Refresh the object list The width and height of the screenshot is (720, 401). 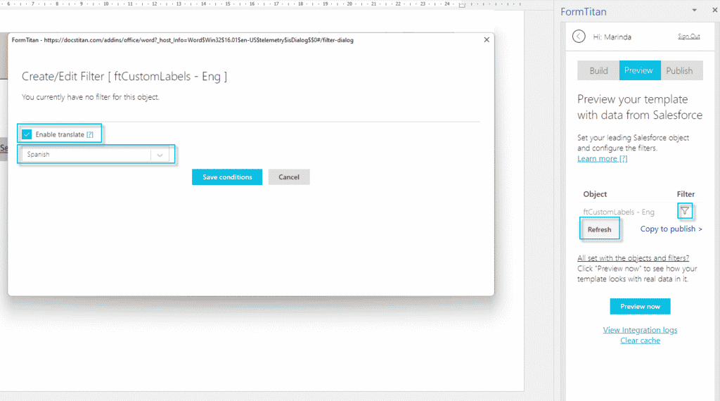[599, 229]
